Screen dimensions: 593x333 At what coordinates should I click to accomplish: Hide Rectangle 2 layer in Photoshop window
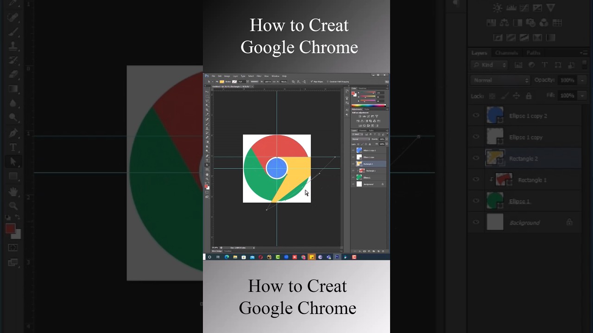coord(353,164)
